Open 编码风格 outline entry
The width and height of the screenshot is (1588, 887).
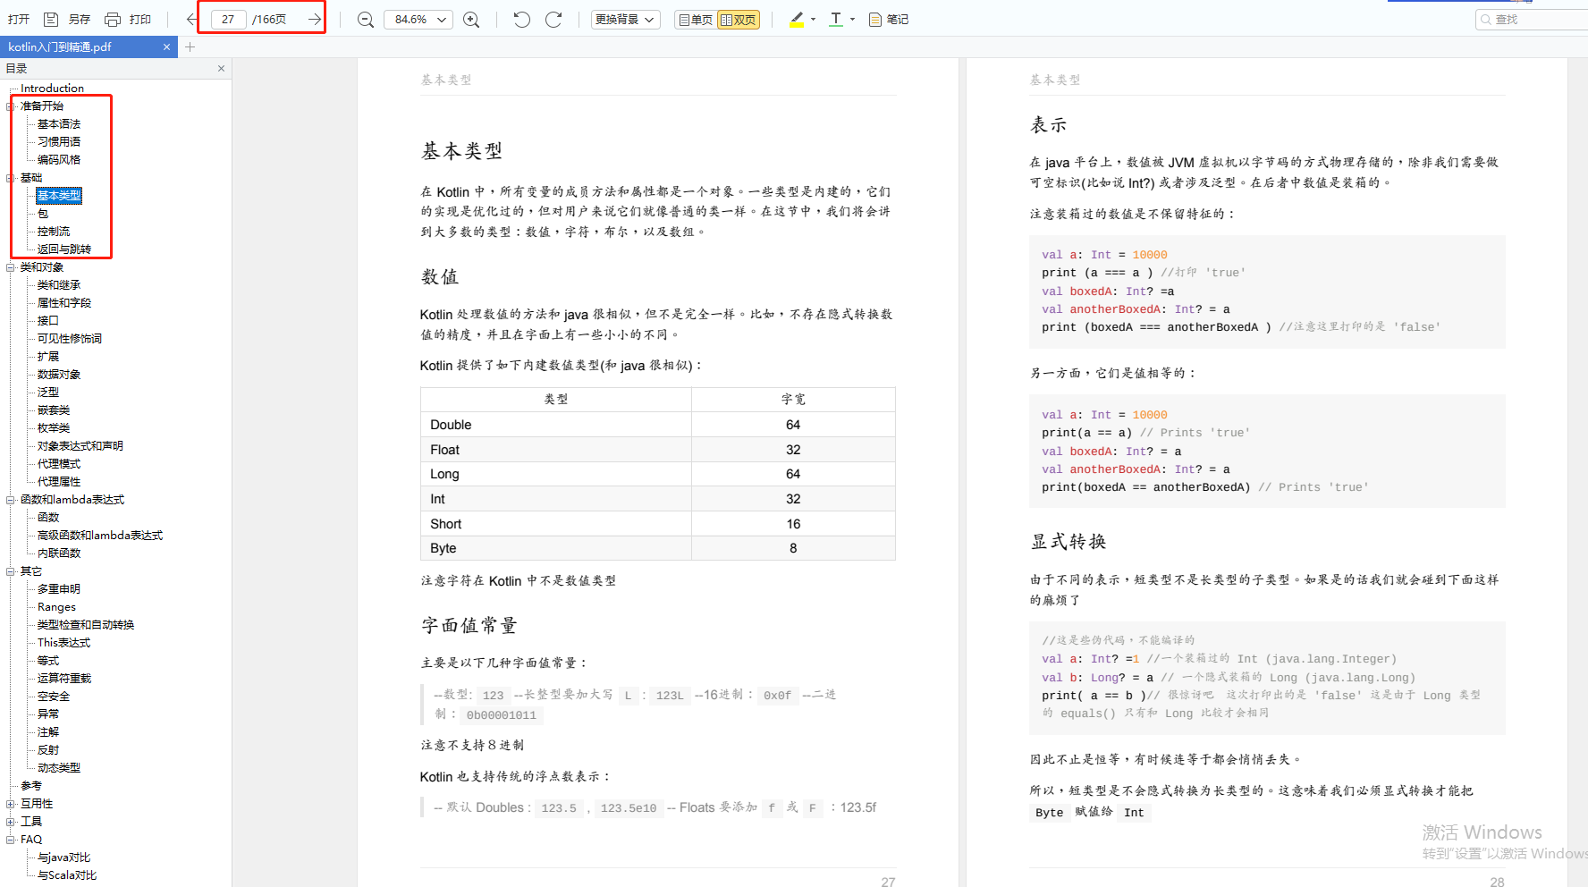[x=59, y=159]
